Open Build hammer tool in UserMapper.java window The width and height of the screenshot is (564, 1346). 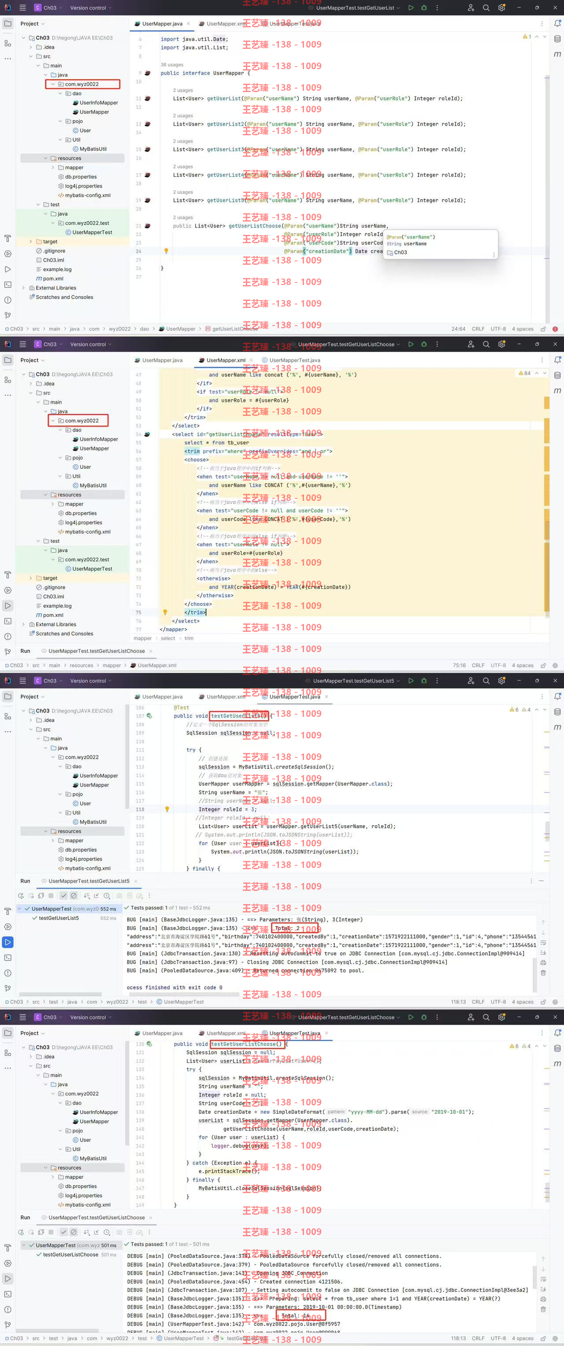(x=8, y=238)
